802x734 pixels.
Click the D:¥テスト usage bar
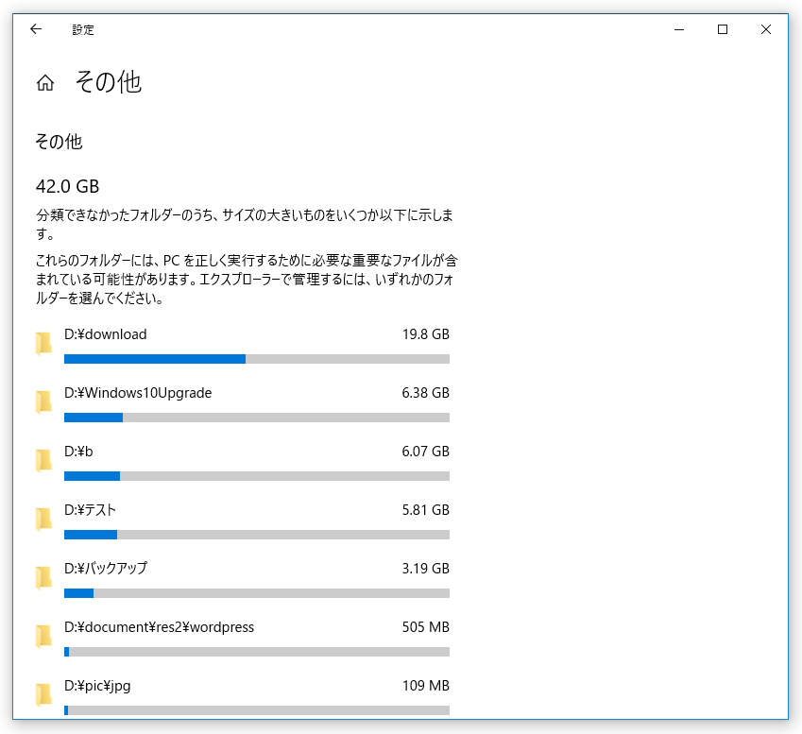click(257, 535)
